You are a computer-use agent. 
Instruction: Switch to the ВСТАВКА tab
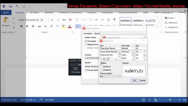[34, 12]
